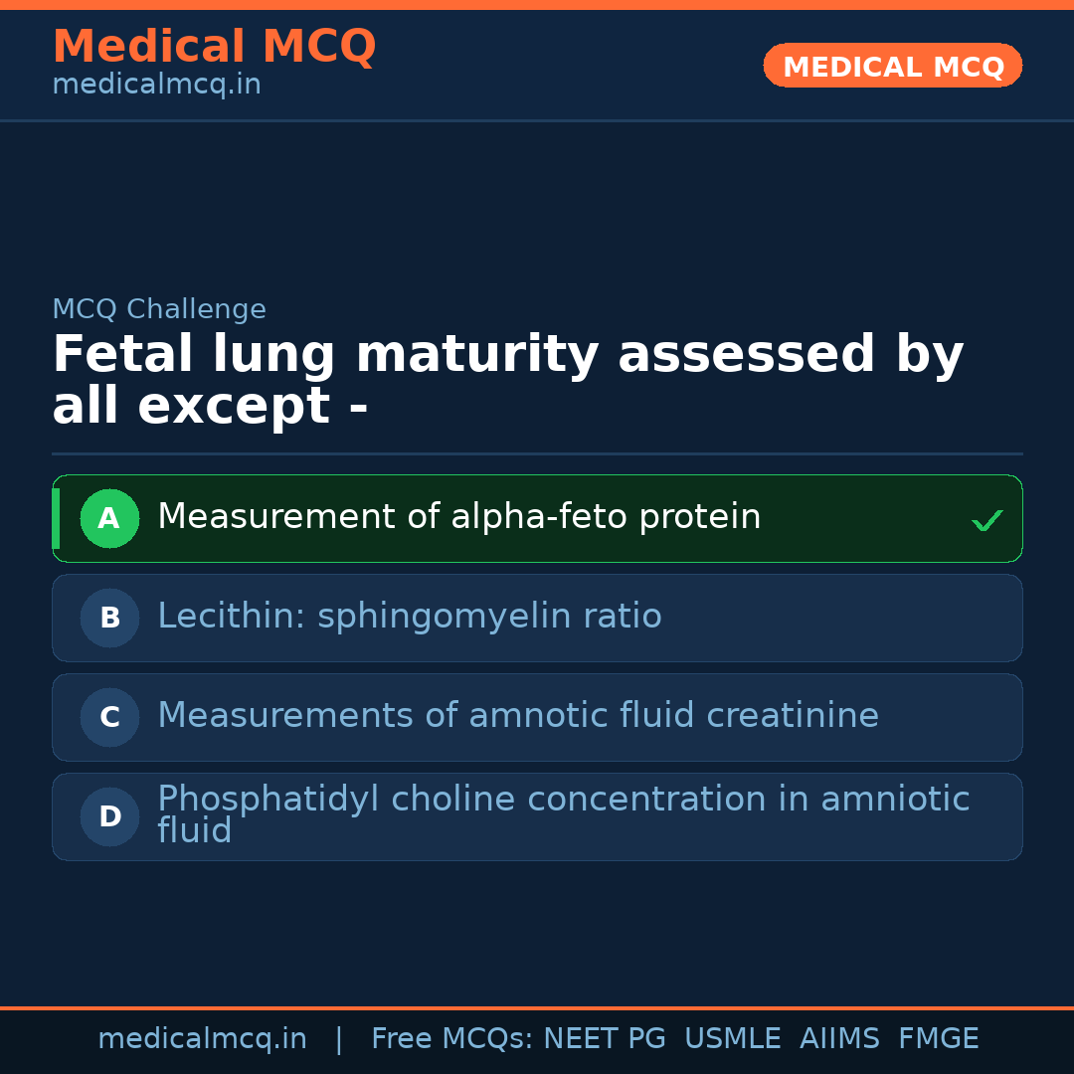Viewport: 1074px width, 1074px height.
Task: Select answer 'Lecithin: sphingomyelin ratio'
Action: [x=409, y=617]
